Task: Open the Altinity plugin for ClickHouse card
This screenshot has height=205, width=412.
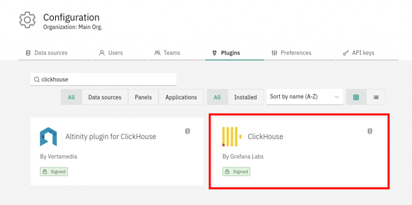Action: (111, 137)
